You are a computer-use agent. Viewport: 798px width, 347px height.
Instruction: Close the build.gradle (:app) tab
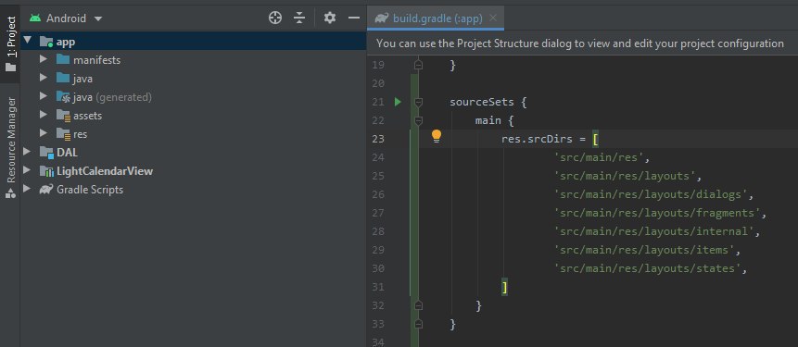492,19
